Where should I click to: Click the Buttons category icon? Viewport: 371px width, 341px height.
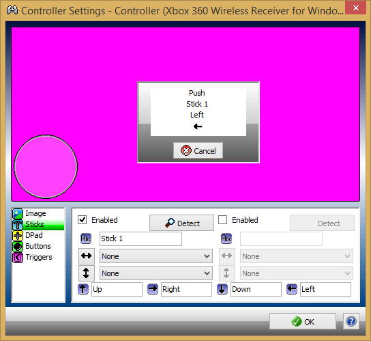coord(18,247)
